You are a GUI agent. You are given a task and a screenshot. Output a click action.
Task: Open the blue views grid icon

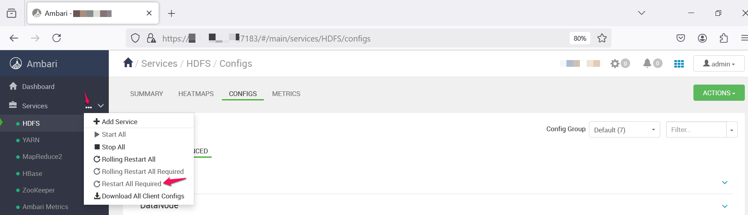coord(679,64)
